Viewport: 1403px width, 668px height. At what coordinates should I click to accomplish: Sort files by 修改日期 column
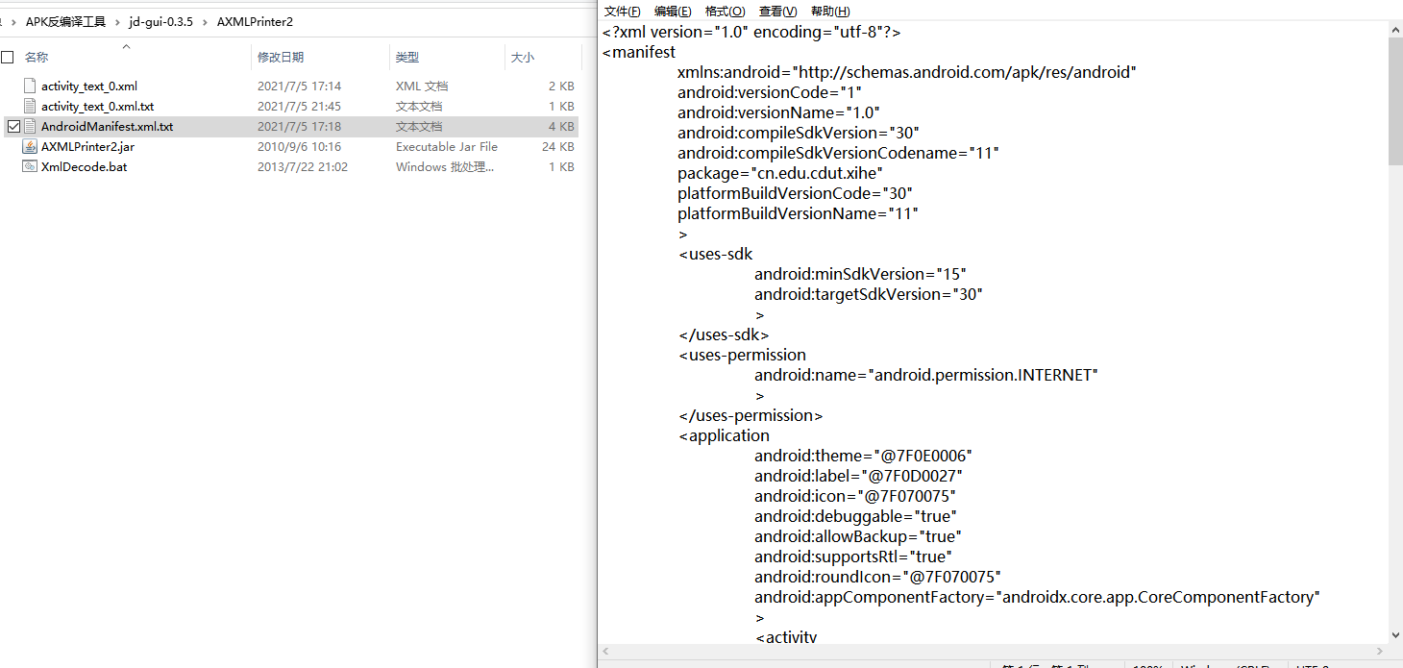281,58
